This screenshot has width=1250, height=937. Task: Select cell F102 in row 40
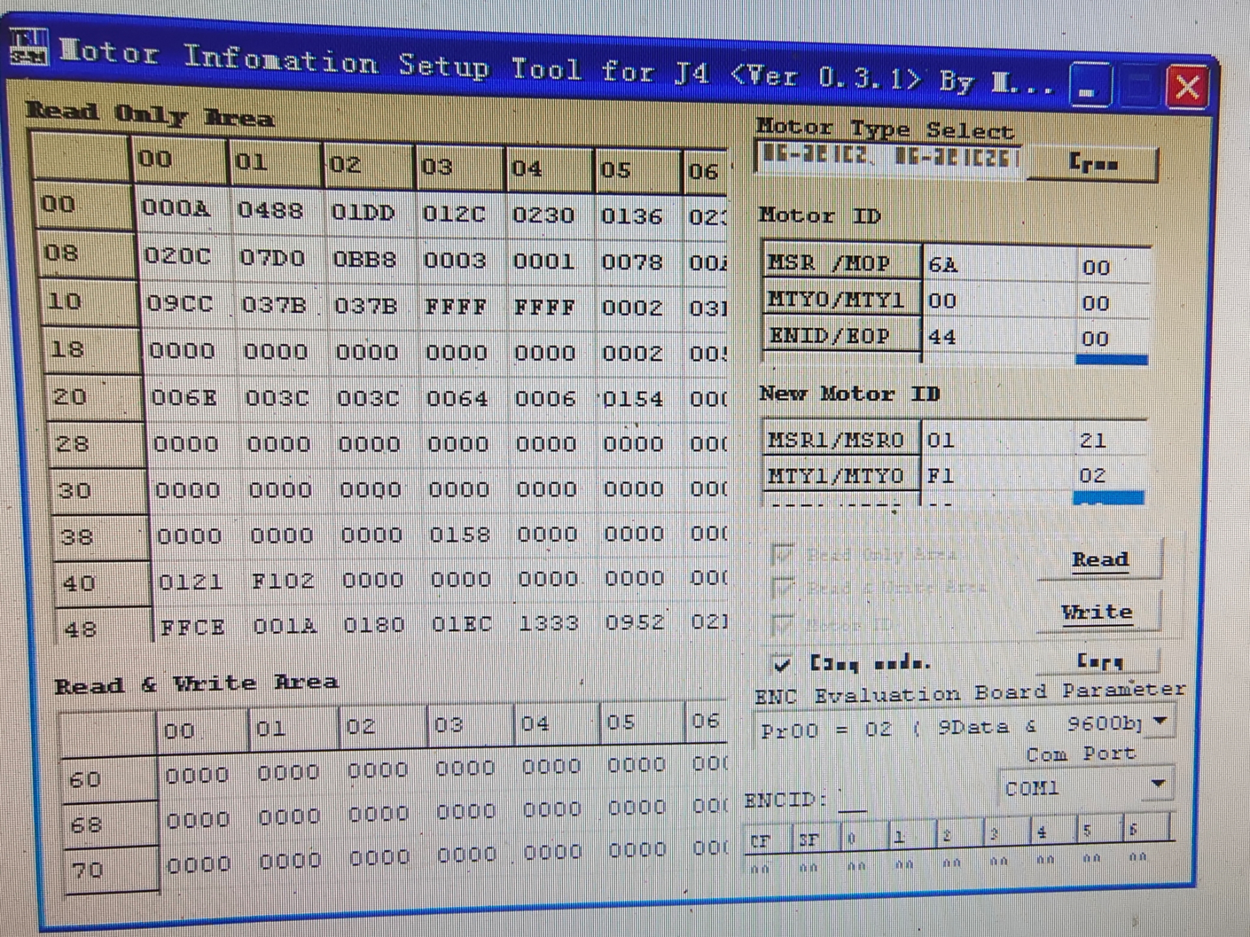pyautogui.click(x=283, y=580)
